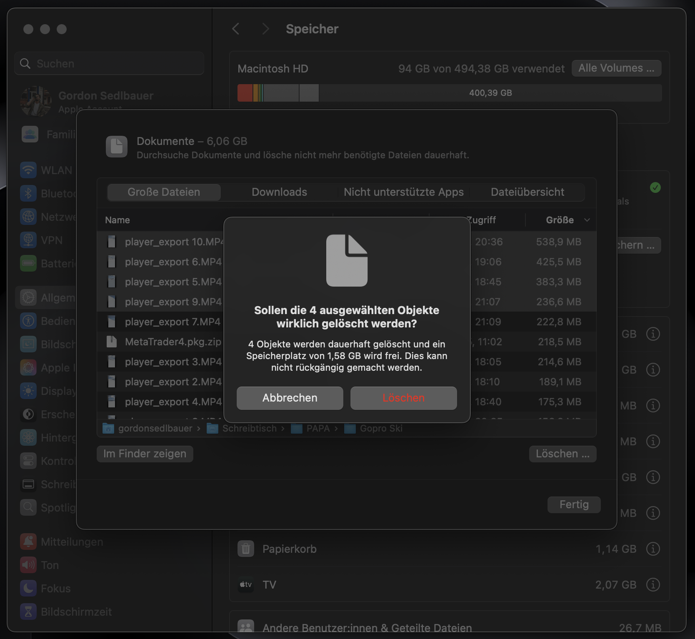Sort list by Größe column chevron
This screenshot has height=639, width=695.
(587, 220)
